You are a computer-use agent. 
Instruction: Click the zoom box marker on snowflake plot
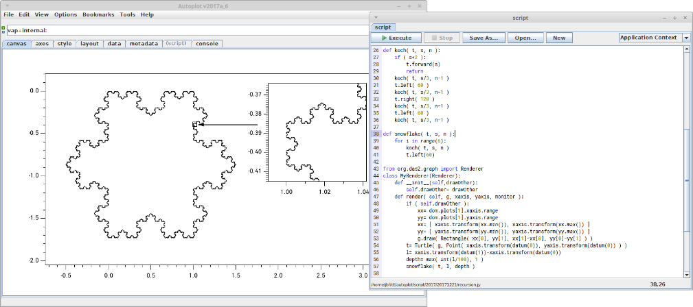click(195, 124)
